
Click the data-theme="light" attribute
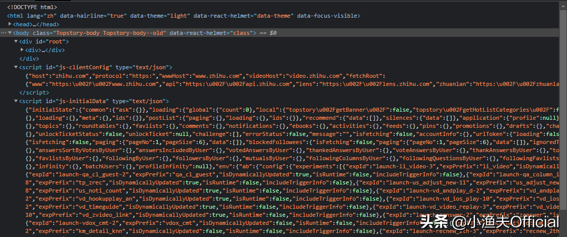point(160,16)
